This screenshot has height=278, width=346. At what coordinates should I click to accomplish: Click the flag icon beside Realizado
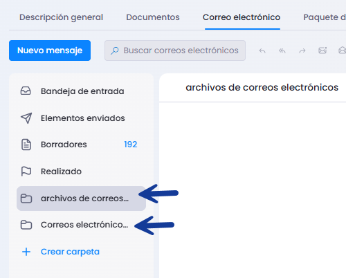tap(26, 172)
